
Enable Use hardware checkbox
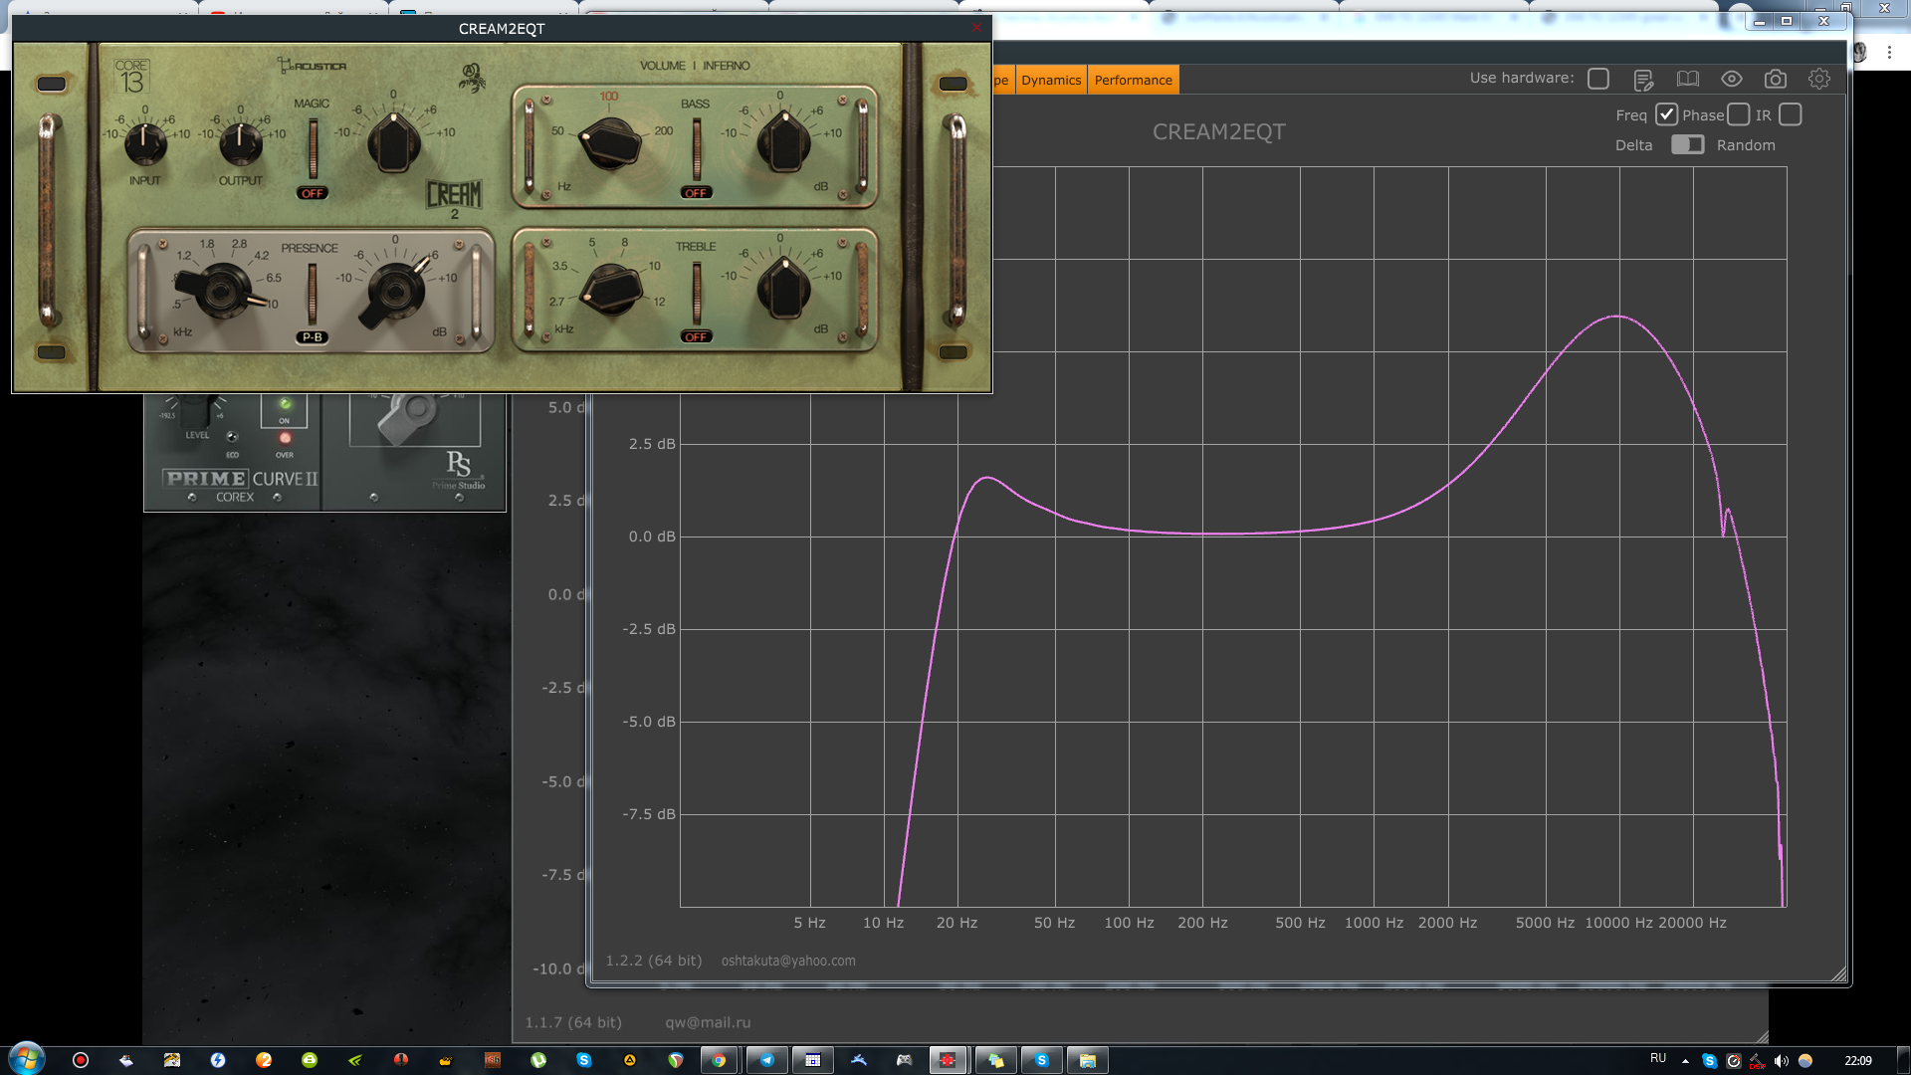(1598, 79)
